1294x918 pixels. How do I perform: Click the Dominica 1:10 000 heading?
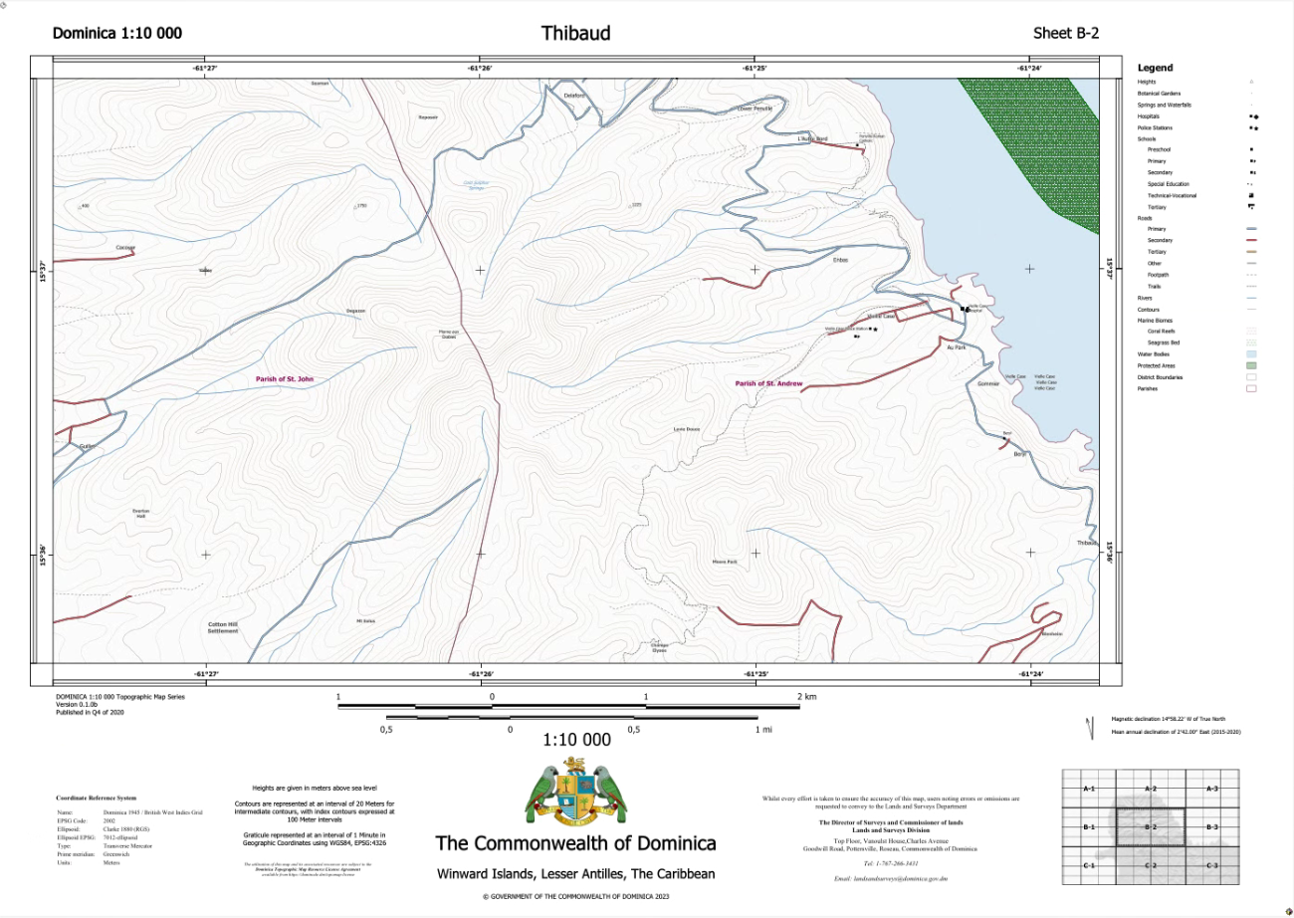click(x=117, y=34)
